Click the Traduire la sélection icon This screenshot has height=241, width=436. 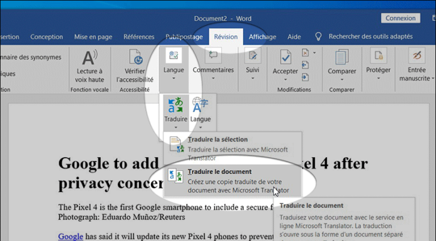tap(177, 144)
